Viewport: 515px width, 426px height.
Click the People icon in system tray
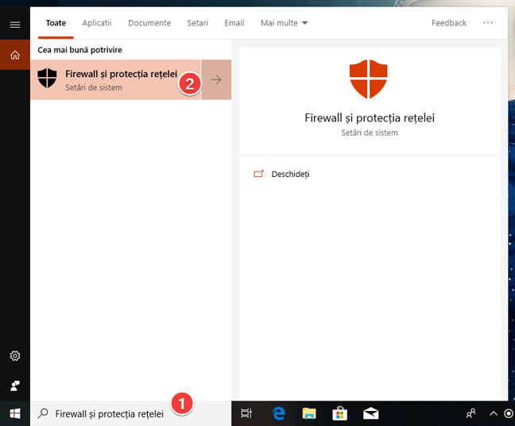tap(471, 413)
